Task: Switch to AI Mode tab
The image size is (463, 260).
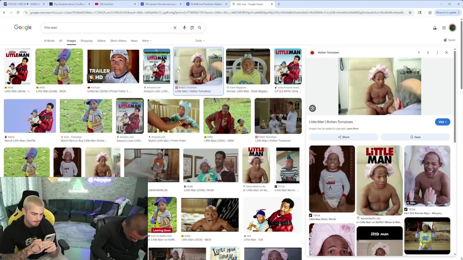Action: [49, 41]
